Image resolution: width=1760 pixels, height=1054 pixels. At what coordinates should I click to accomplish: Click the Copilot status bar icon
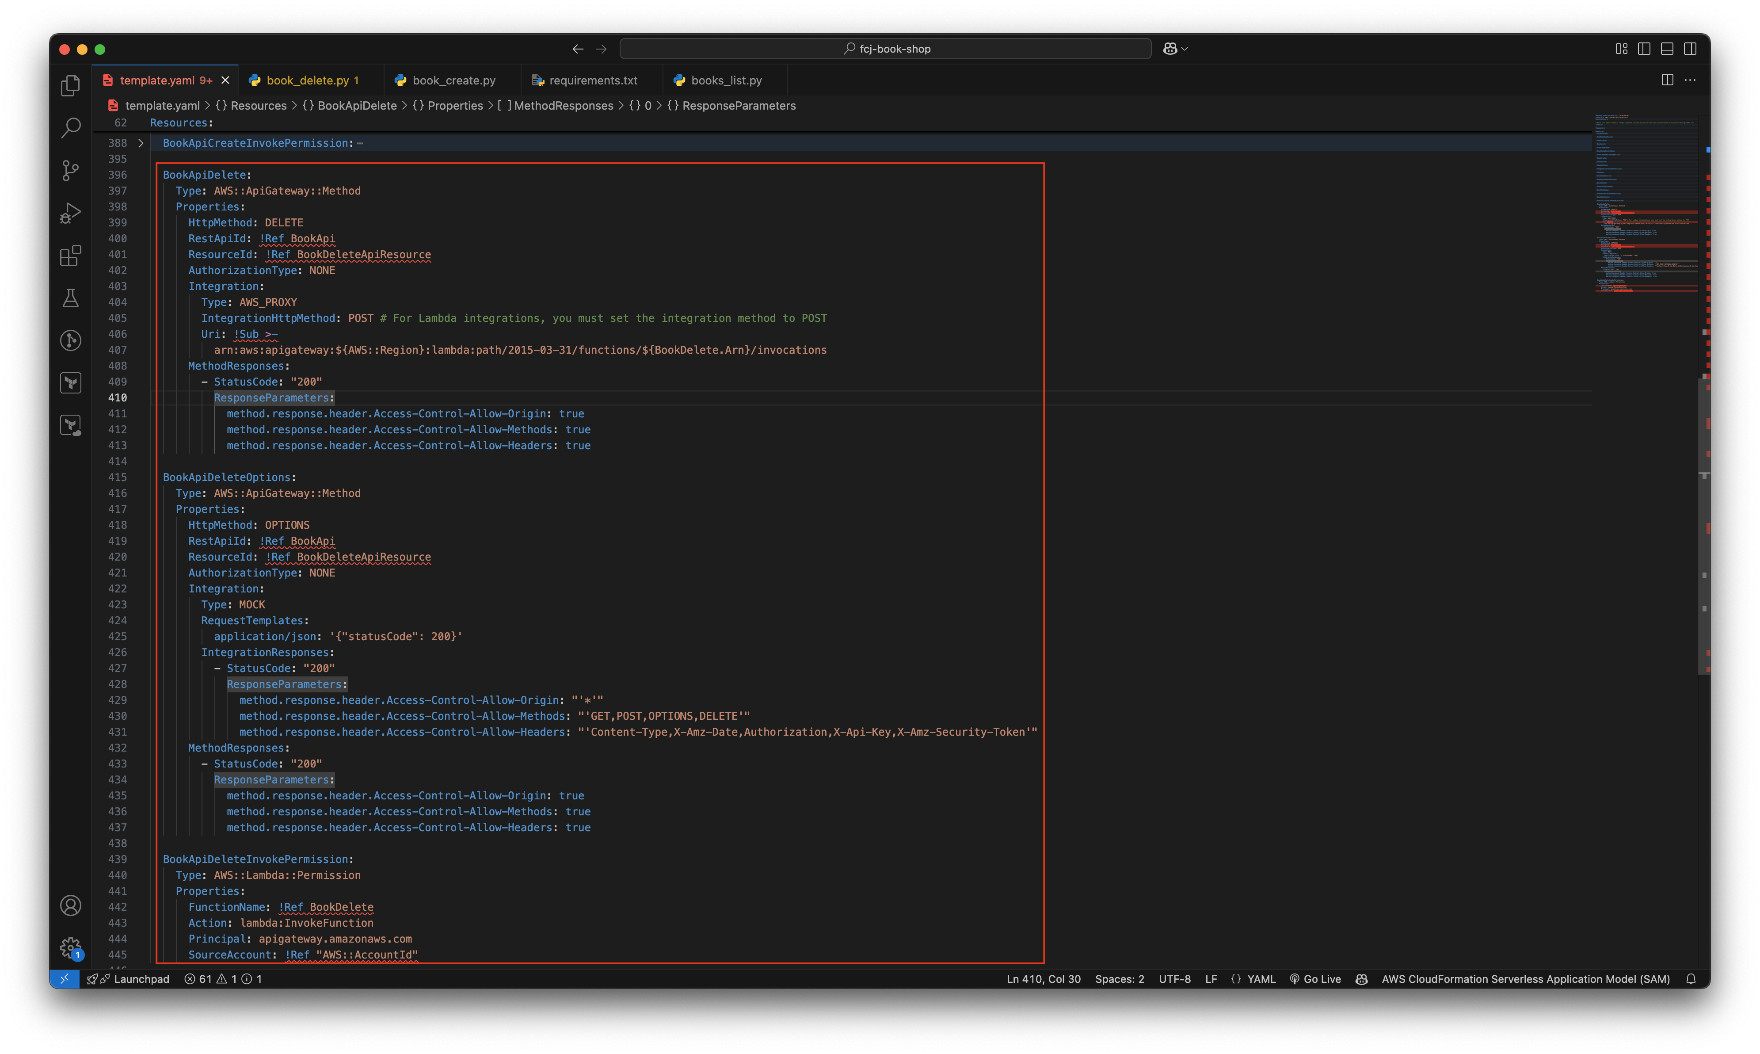click(1361, 979)
